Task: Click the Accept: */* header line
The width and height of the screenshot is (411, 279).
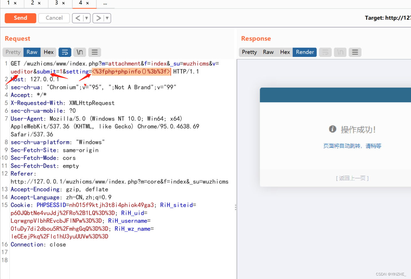Action: pyautogui.click(x=29, y=95)
